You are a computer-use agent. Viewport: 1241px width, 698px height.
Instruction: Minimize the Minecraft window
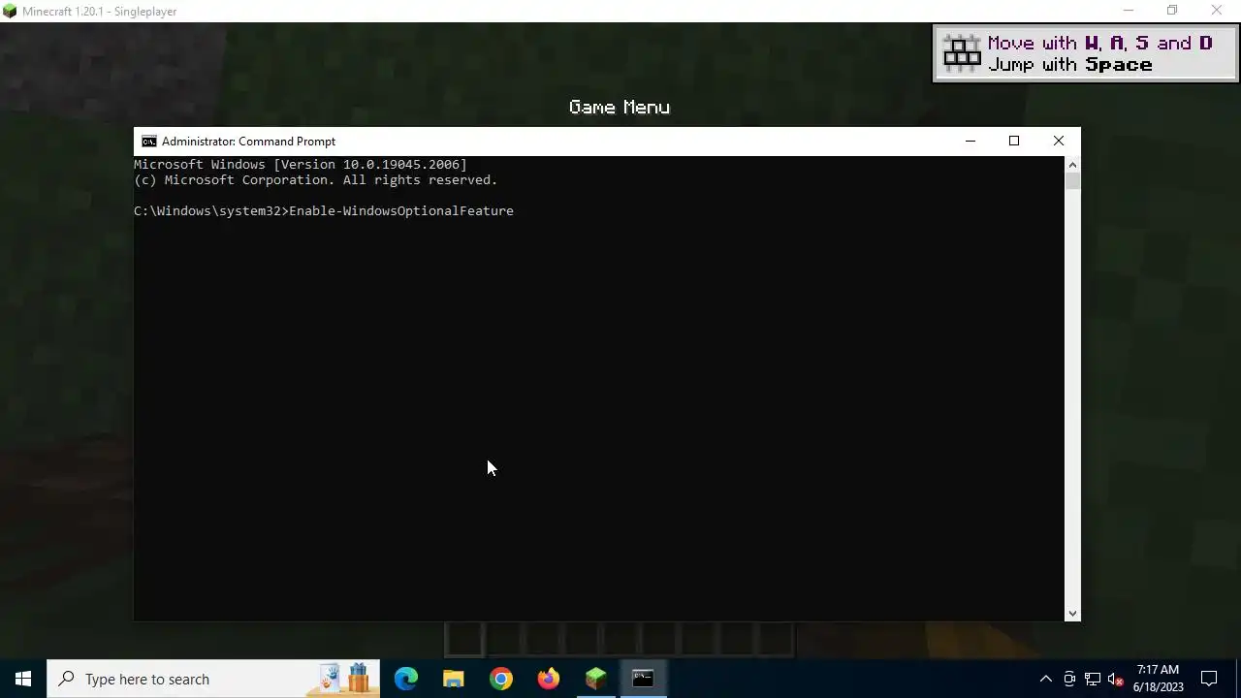pyautogui.click(x=1128, y=11)
